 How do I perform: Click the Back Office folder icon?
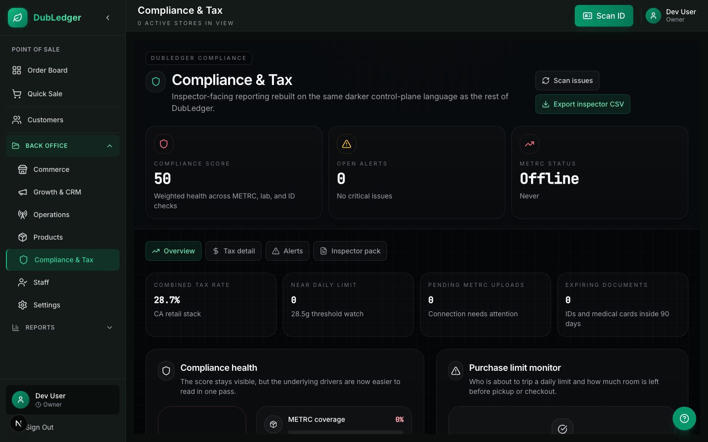coord(16,146)
